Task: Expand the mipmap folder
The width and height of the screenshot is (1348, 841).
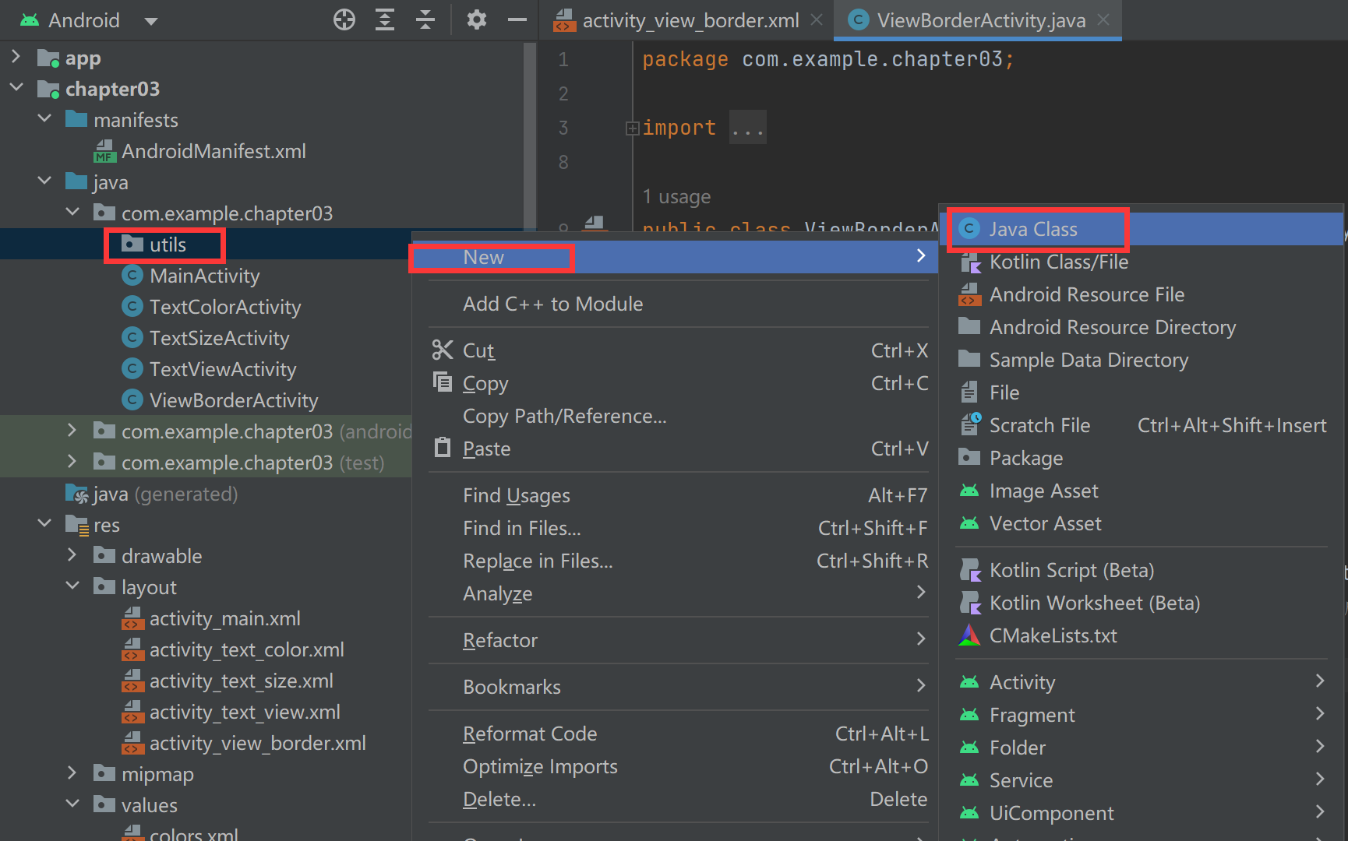Action: click(x=72, y=773)
